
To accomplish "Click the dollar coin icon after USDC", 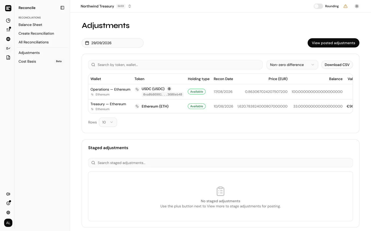I will click(x=169, y=89).
